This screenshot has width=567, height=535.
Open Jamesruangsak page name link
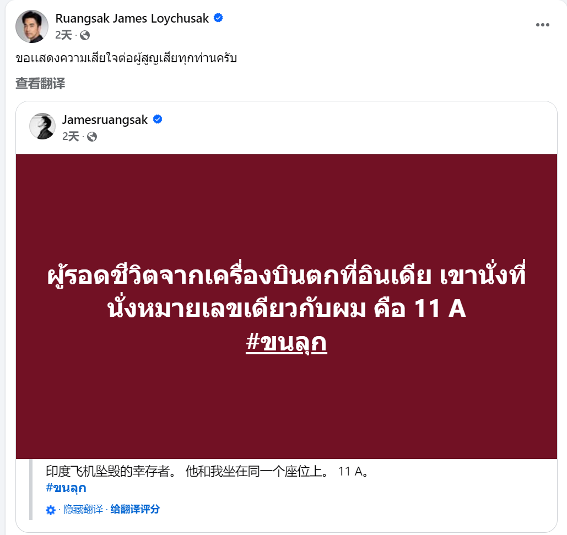coord(105,120)
